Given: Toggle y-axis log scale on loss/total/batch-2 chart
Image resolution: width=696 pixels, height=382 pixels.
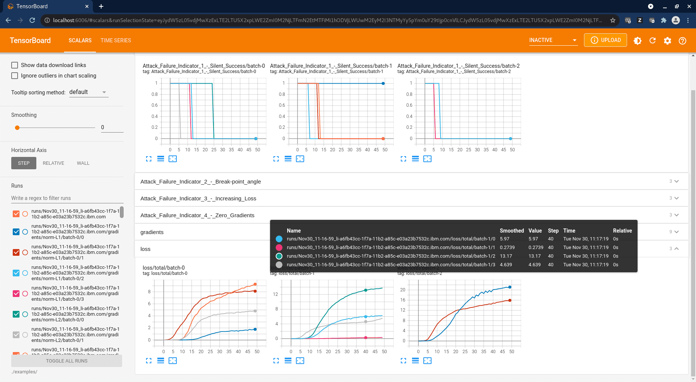Looking at the screenshot, I should (x=415, y=361).
